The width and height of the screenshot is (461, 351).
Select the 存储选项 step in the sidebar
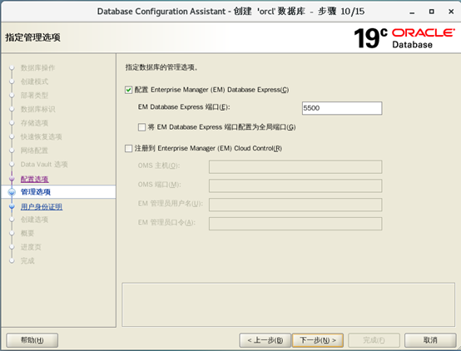(x=34, y=123)
